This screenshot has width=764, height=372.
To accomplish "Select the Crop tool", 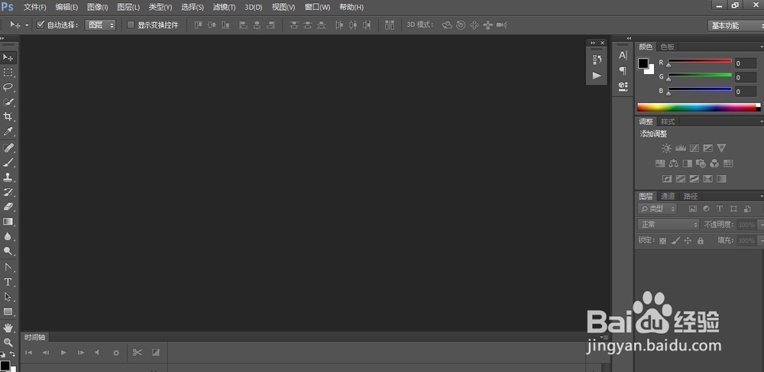I will [8, 116].
